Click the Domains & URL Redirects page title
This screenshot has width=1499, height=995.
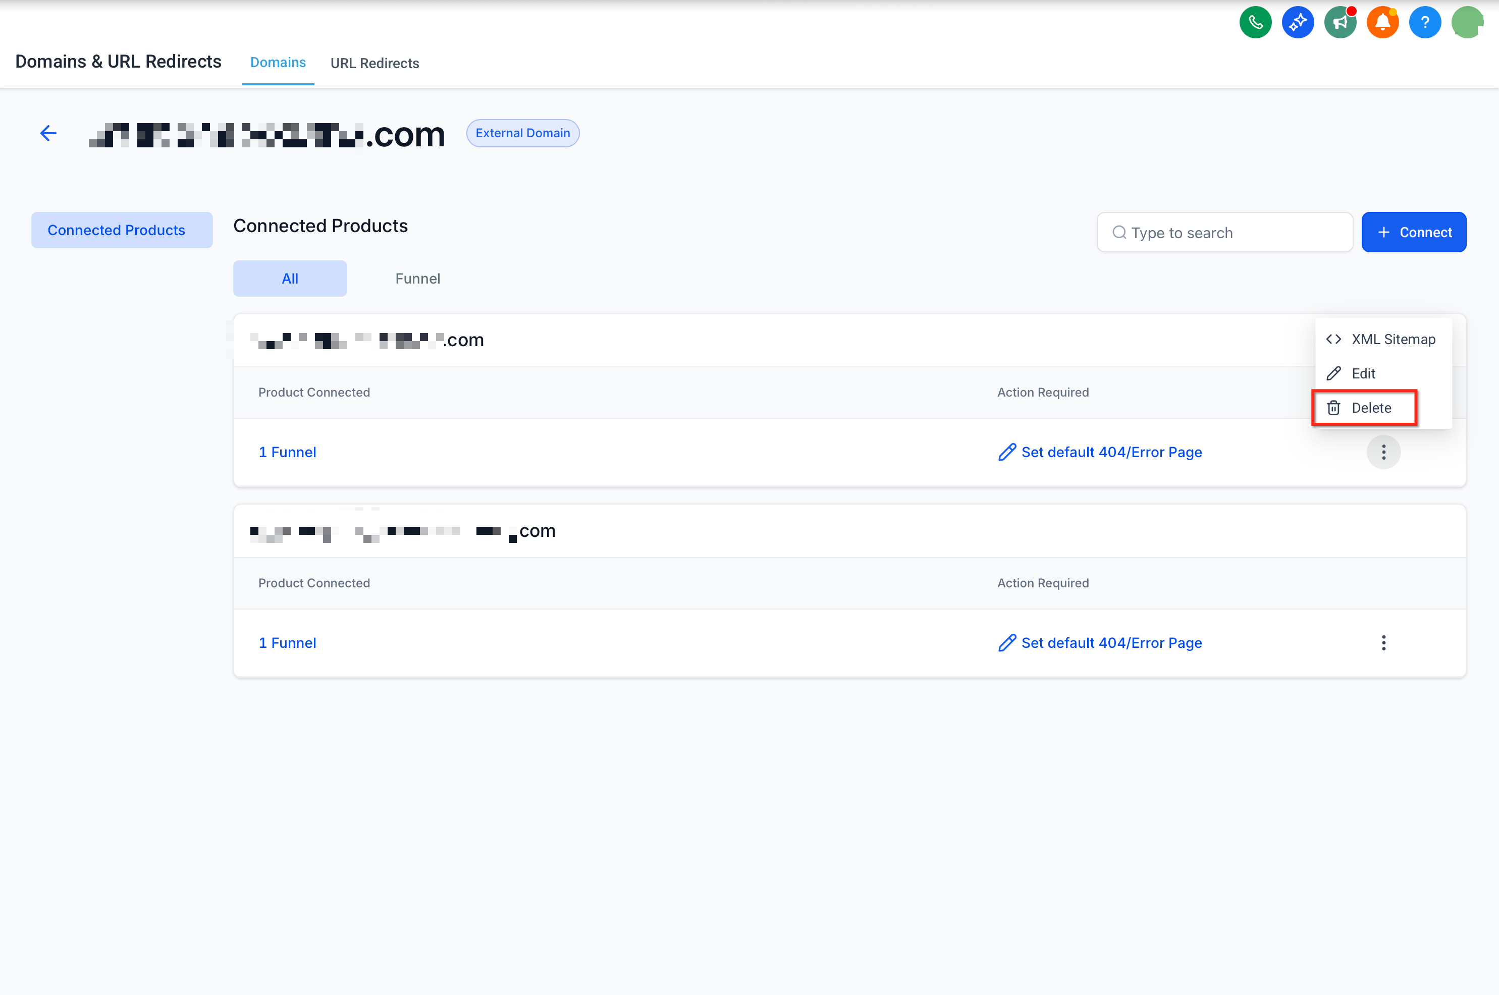click(x=118, y=62)
